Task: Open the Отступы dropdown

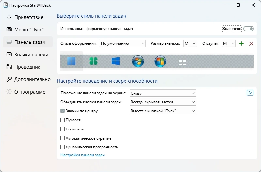Action: [229, 43]
